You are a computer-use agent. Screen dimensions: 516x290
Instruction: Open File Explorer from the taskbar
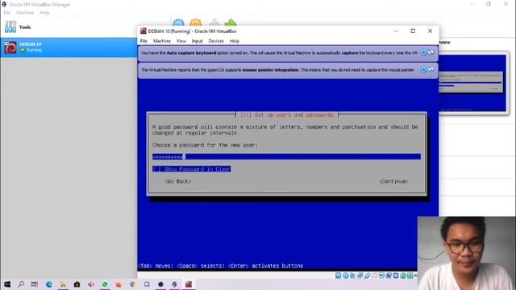(x=63, y=284)
